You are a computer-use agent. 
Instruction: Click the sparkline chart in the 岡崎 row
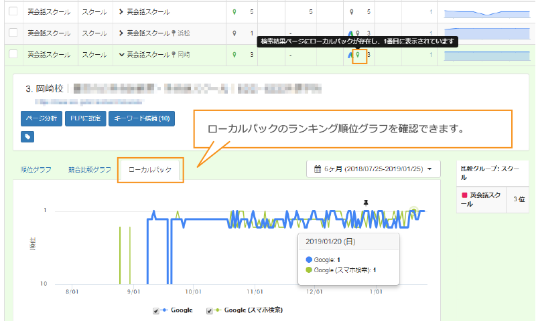[487, 56]
